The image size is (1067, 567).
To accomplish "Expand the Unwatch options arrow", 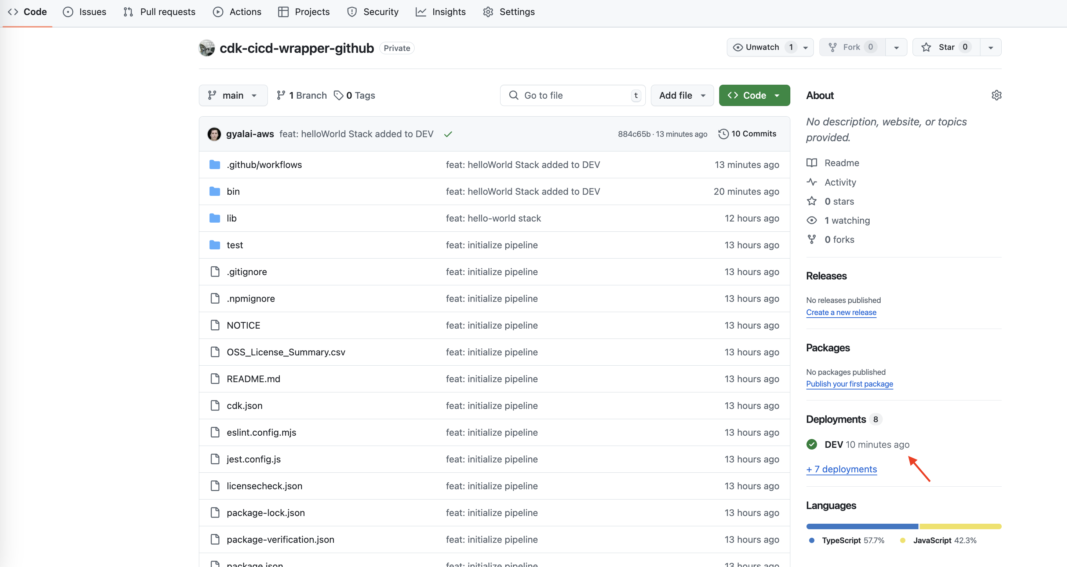I will click(x=805, y=48).
